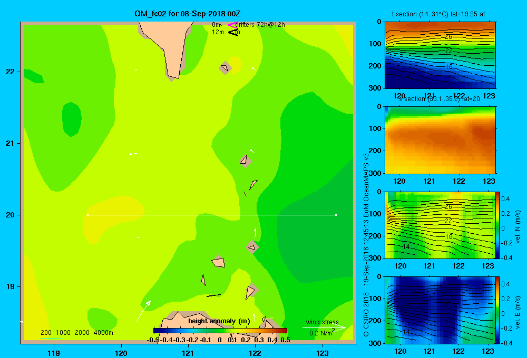The height and width of the screenshot is (358, 527).
Task: Click the small white arrow just below the section line
Action: tap(255, 232)
